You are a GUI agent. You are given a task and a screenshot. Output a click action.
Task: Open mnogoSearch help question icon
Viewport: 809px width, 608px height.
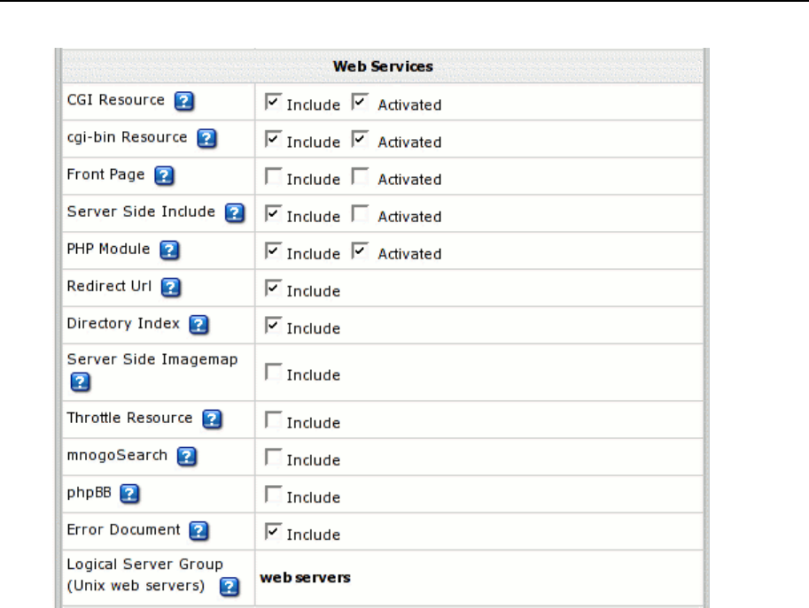[186, 457]
